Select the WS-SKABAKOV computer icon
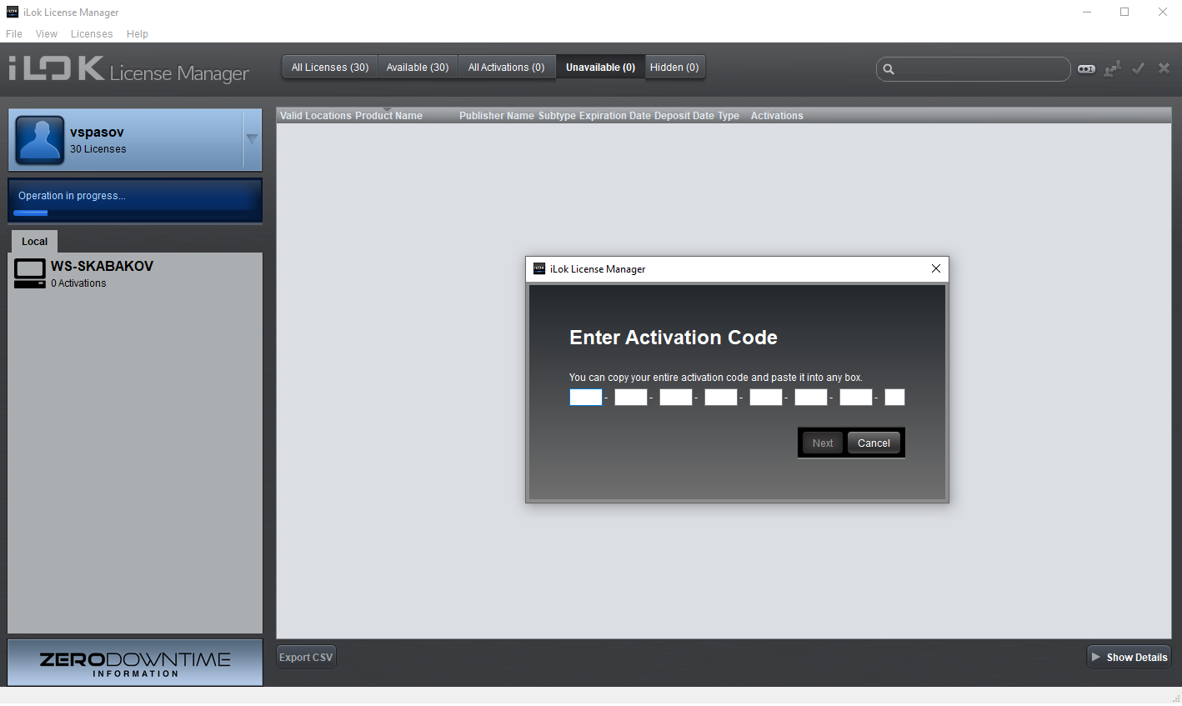 [x=30, y=273]
